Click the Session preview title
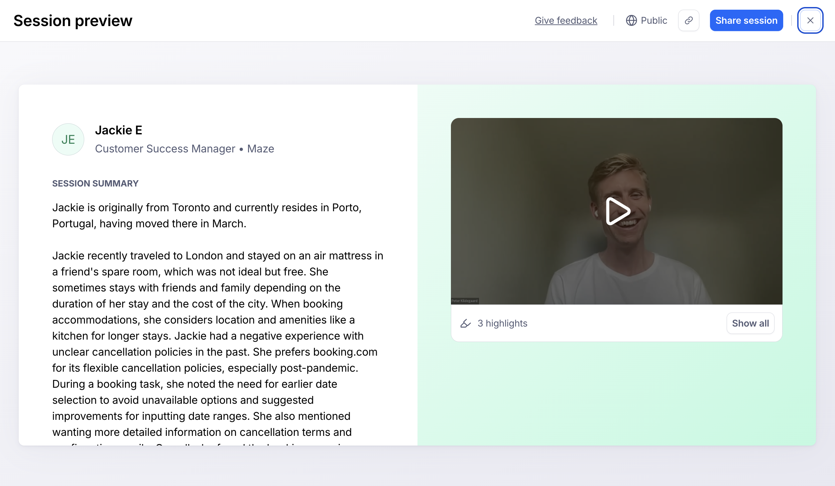 73,21
